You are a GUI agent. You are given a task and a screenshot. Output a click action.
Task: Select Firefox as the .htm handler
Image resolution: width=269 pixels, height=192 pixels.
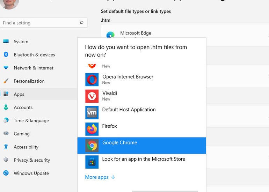point(142,129)
